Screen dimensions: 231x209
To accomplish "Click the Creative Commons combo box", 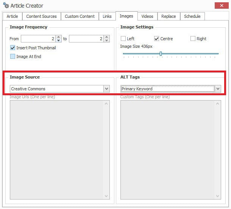I will point(60,89).
